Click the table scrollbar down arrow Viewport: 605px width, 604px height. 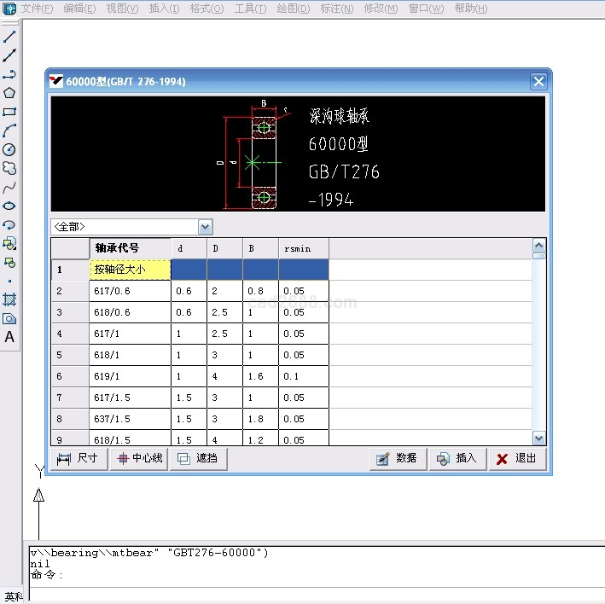coord(538,438)
